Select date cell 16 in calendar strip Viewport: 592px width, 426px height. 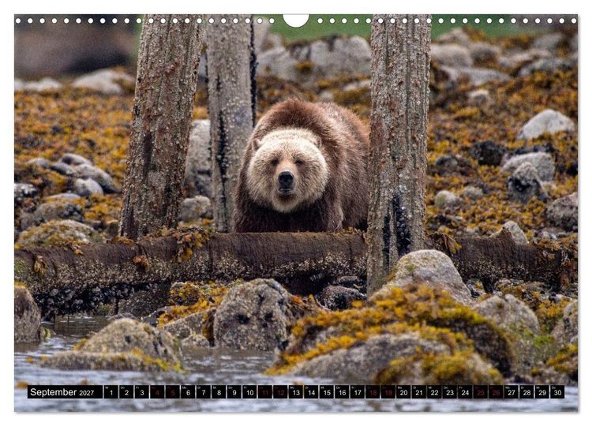[342, 392]
